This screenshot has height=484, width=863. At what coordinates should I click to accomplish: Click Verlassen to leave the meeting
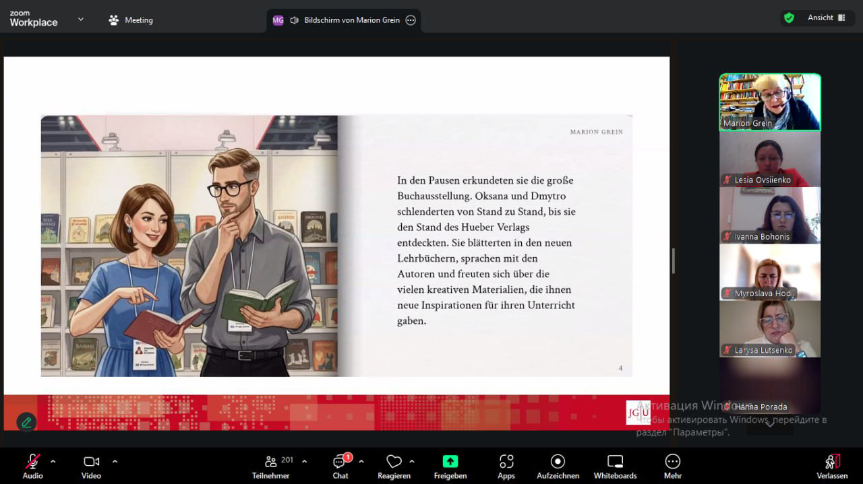point(832,466)
